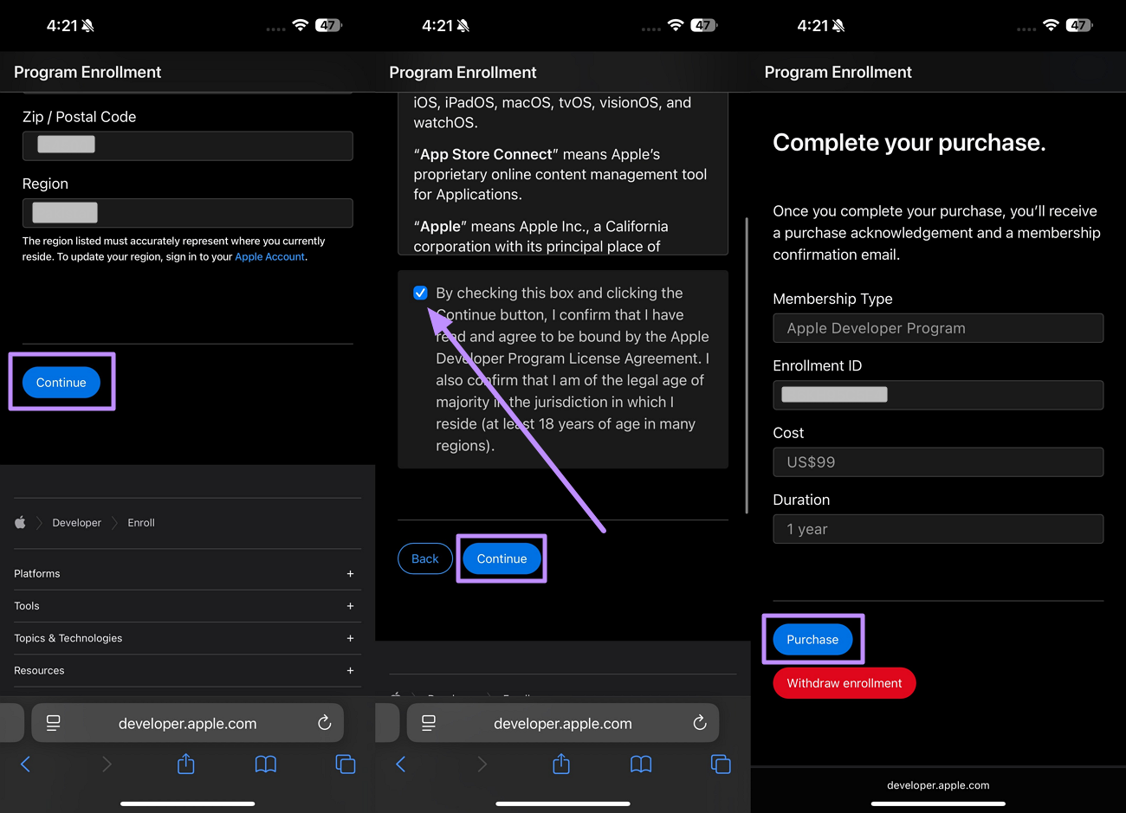The width and height of the screenshot is (1126, 813).
Task: Tap the developer.apple.com address in the left phone
Action: 187,724
